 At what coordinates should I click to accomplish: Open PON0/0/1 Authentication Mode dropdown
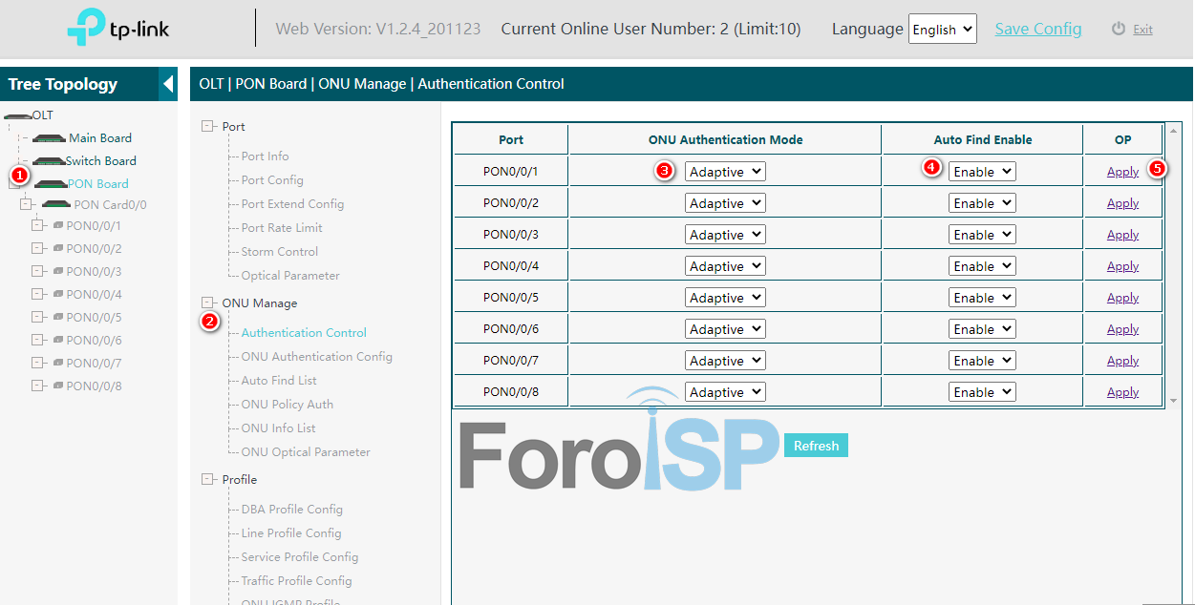pyautogui.click(x=725, y=172)
